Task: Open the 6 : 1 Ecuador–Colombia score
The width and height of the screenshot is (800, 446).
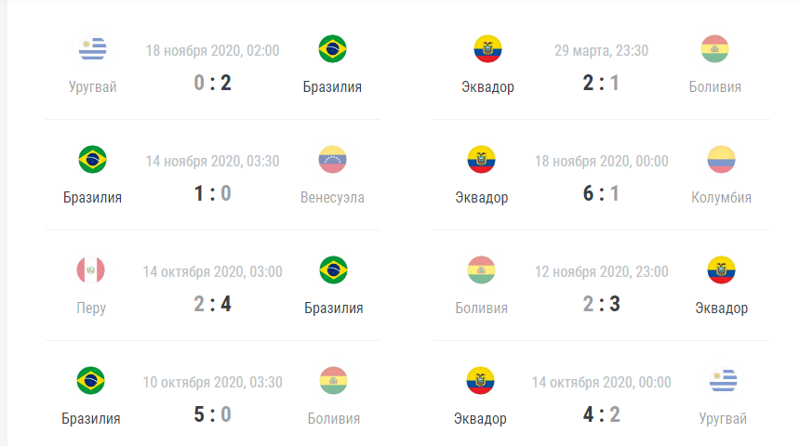Action: tap(602, 193)
